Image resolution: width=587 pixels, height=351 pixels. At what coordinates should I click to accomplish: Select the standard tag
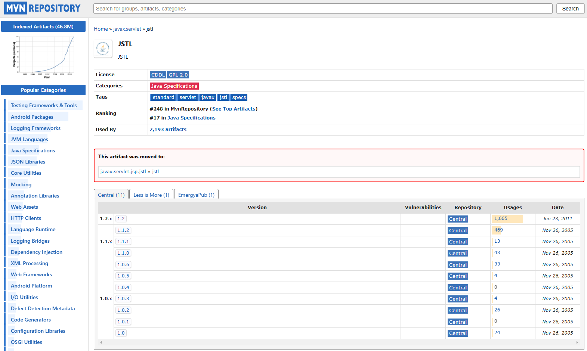[x=163, y=97]
